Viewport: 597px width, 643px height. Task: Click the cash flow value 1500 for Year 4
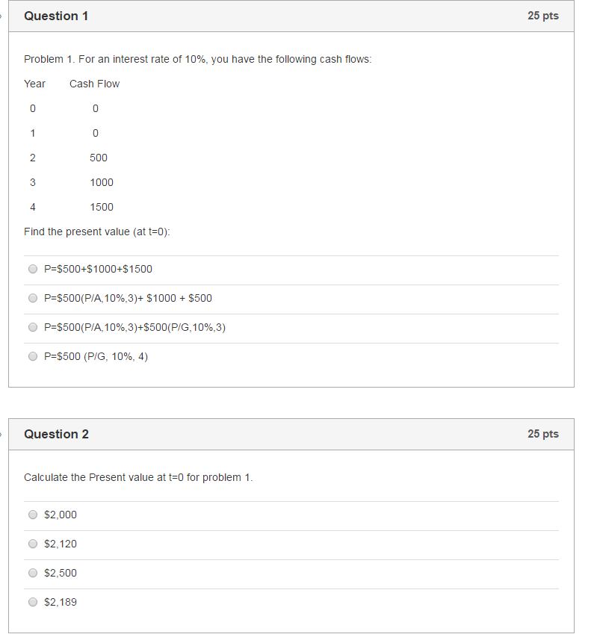coord(101,207)
